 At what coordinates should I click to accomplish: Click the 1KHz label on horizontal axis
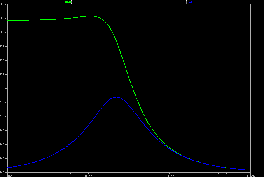click(88, 175)
